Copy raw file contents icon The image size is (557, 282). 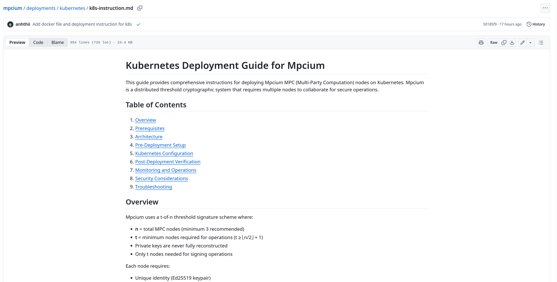click(504, 43)
